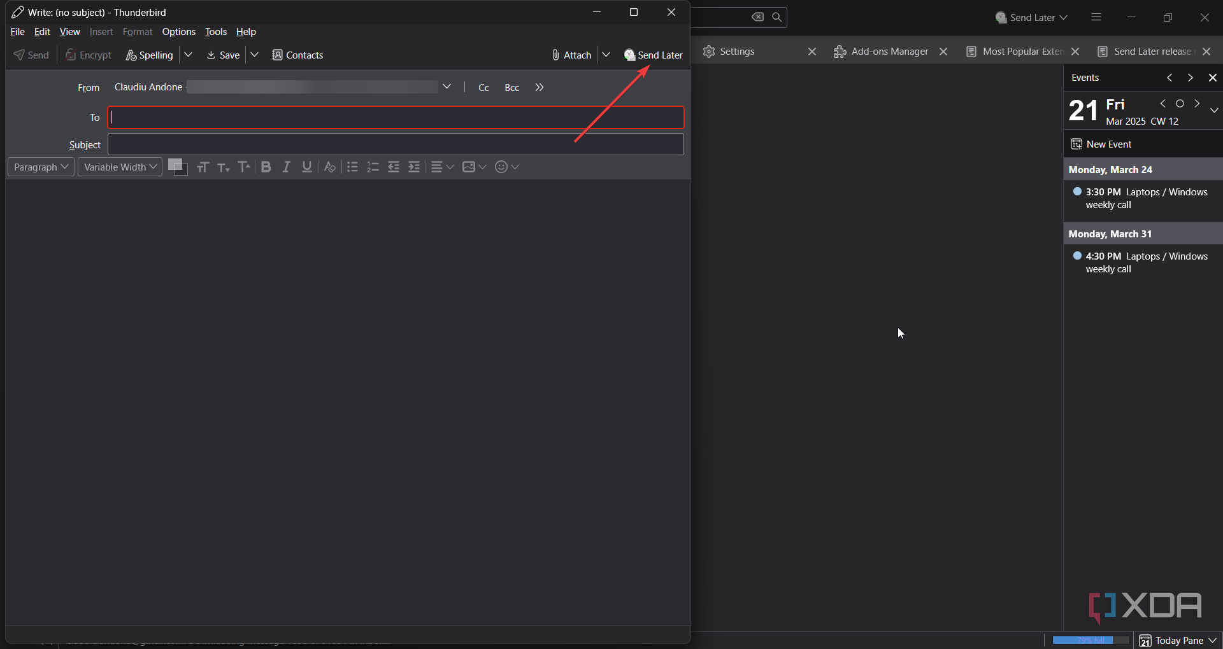Open the text alignment dropdown
This screenshot has height=649, width=1223.
point(442,167)
